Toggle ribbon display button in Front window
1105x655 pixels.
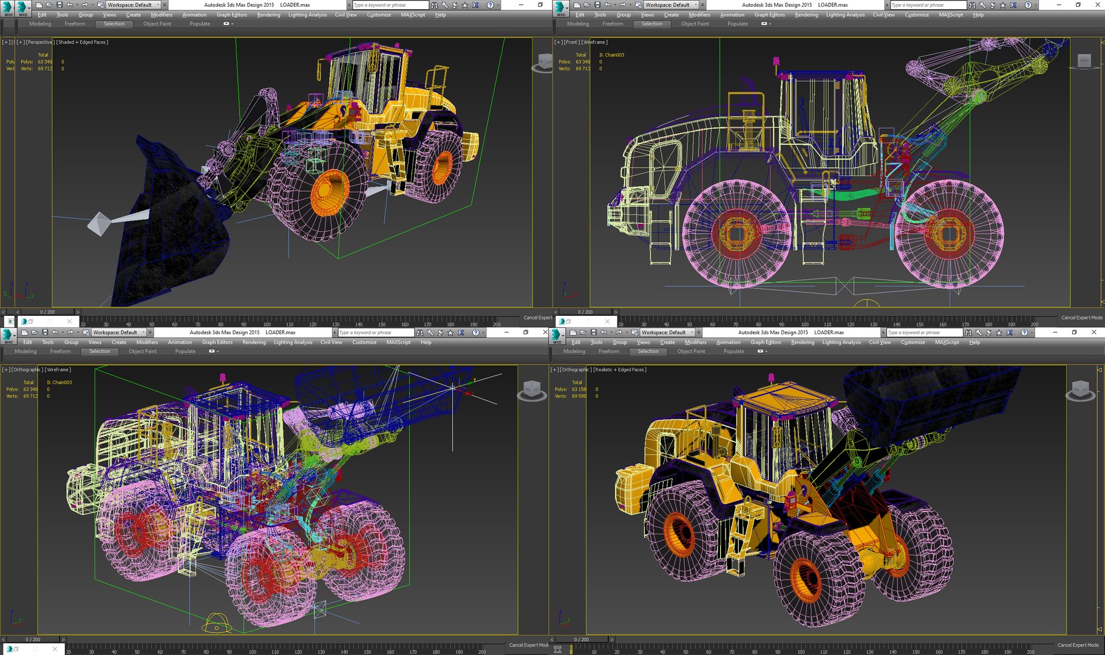[764, 24]
